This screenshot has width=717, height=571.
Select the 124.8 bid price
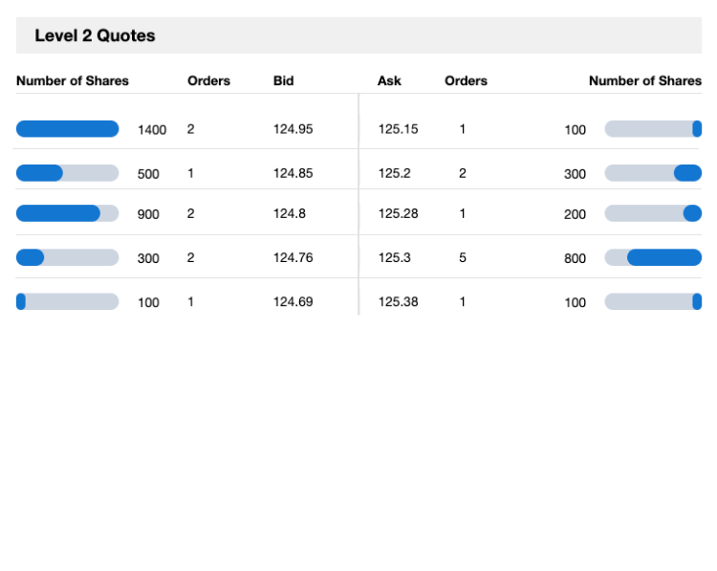pyautogui.click(x=290, y=214)
